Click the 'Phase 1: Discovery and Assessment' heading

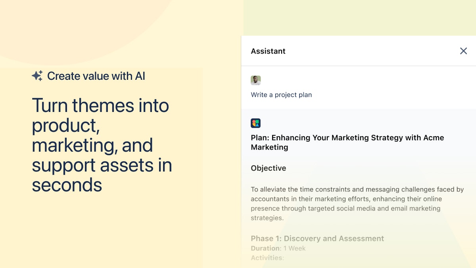(317, 239)
